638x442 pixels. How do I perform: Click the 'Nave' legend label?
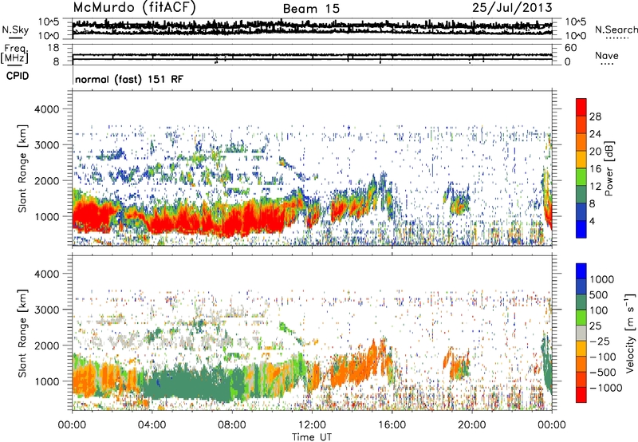(x=607, y=55)
